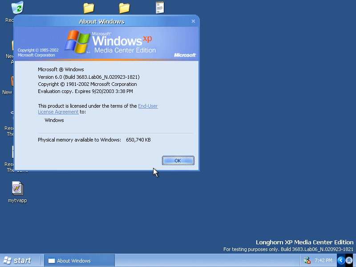Select the About Windows taskbar button

79,261
